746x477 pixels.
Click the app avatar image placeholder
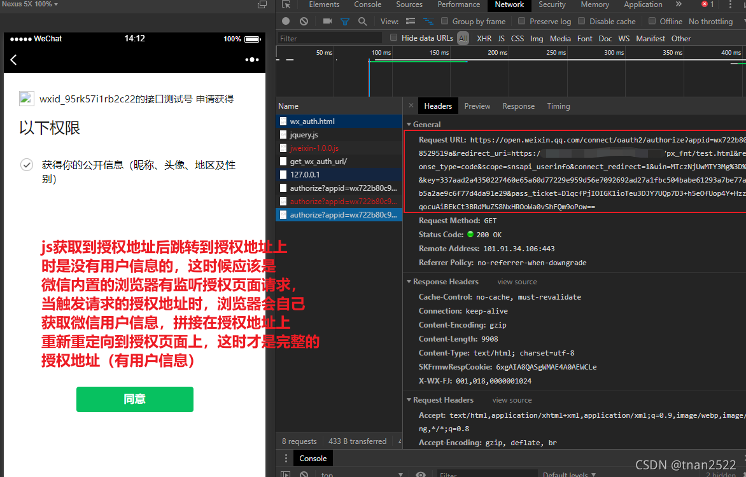tap(26, 99)
